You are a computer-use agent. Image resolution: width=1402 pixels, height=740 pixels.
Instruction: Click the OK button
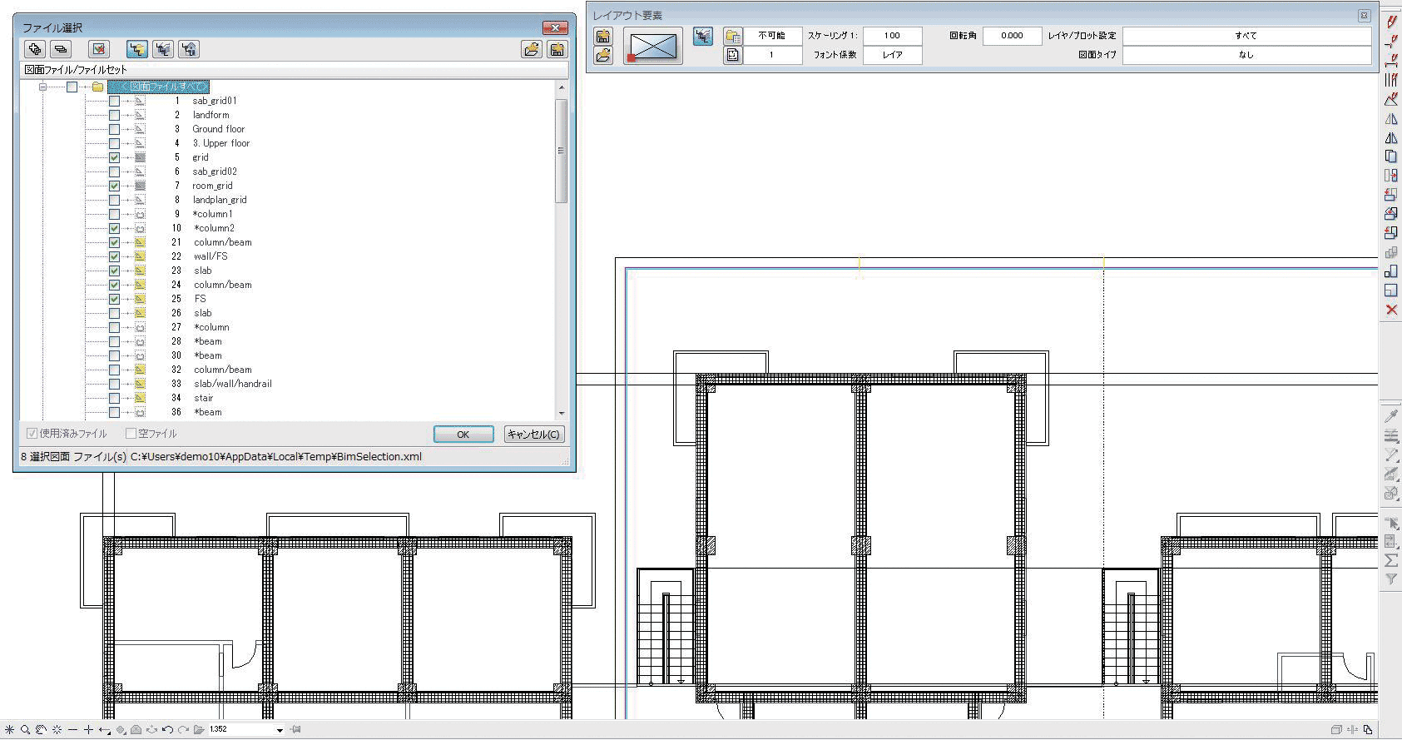pyautogui.click(x=463, y=434)
